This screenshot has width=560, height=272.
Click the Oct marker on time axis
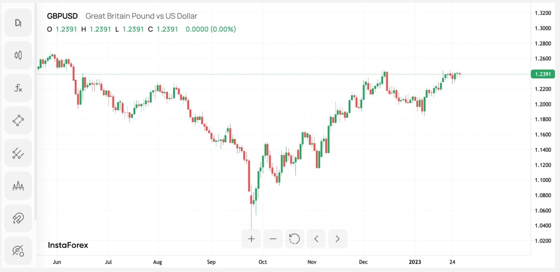click(x=263, y=262)
